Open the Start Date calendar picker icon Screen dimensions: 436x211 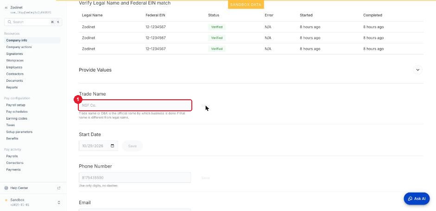pyautogui.click(x=112, y=146)
